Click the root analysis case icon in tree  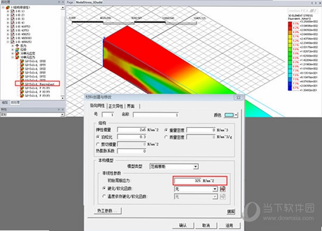tap(8, 8)
